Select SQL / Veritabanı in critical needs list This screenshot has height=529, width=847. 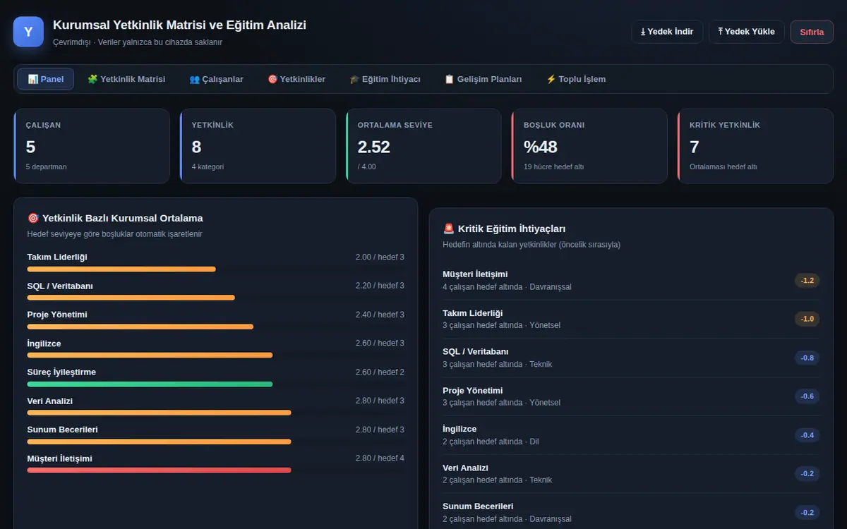(631, 358)
